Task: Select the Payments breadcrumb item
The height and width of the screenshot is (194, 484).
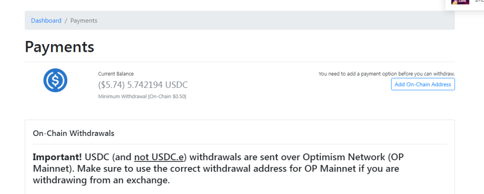Action: [83, 21]
